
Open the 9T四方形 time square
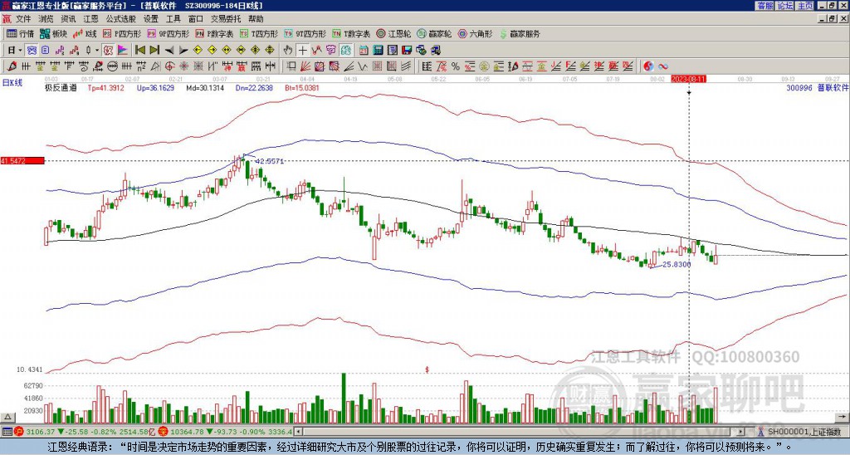click(305, 33)
